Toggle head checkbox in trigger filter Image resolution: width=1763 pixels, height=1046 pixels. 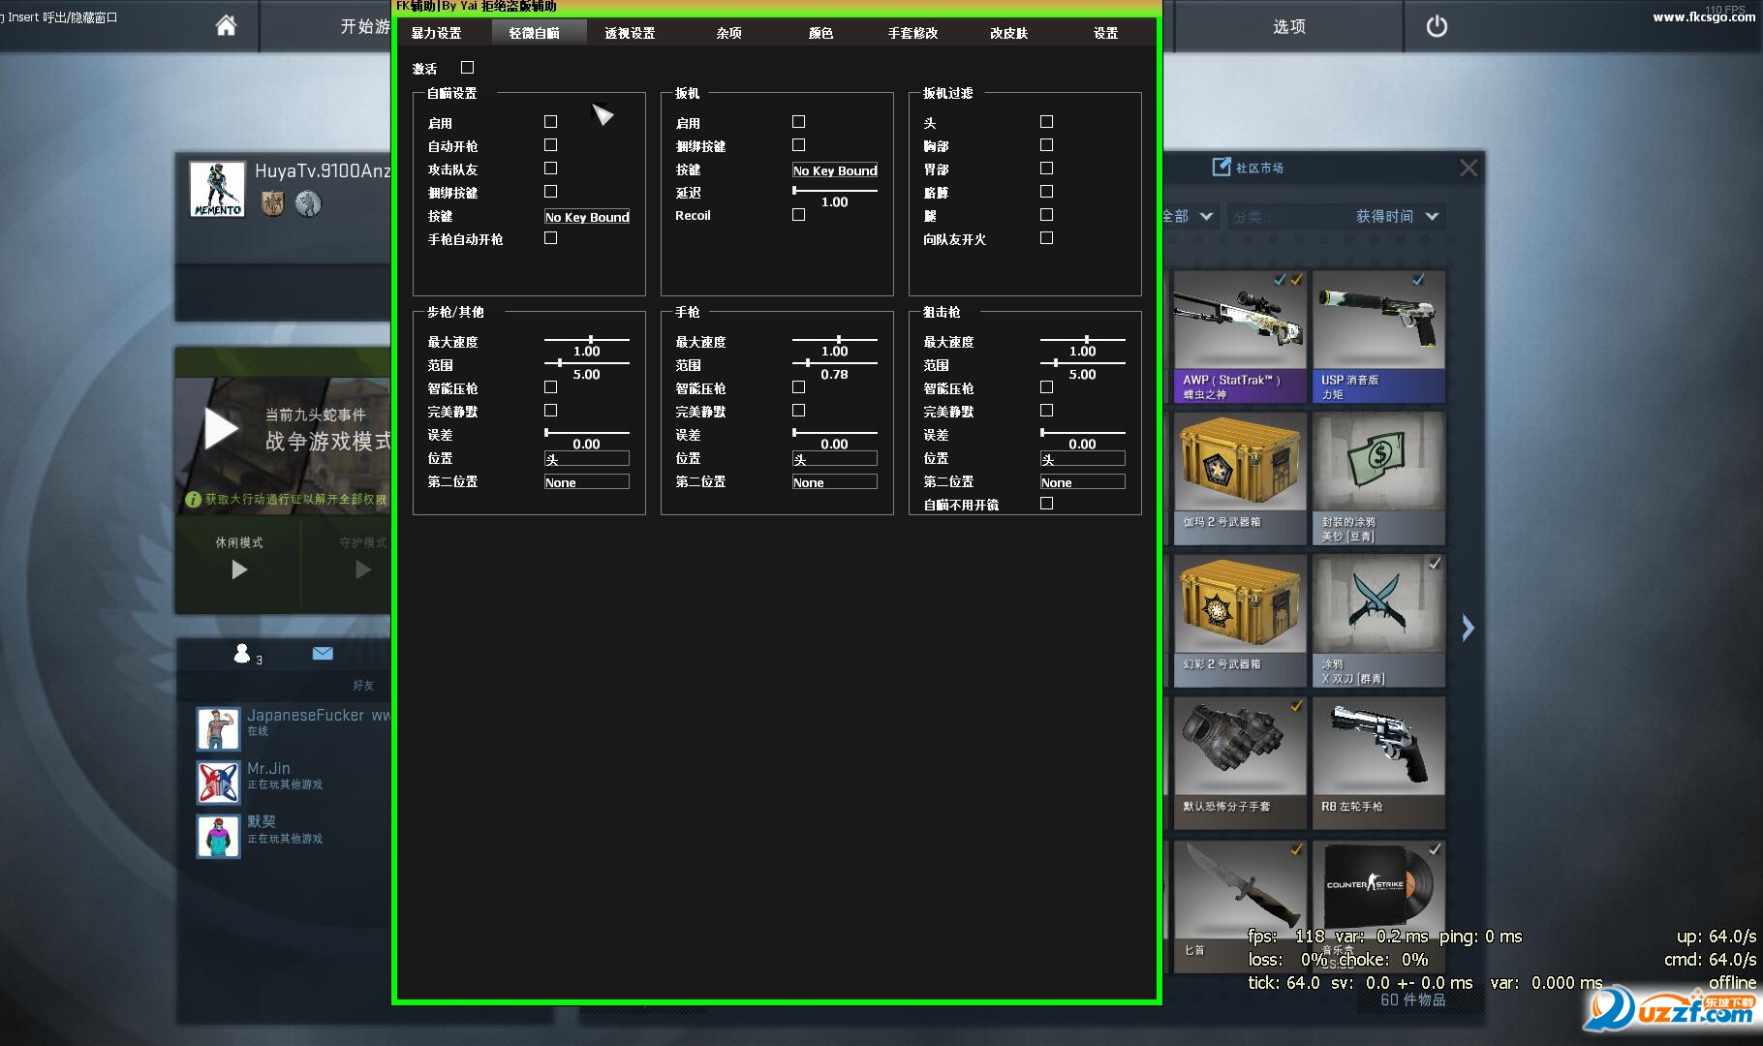(x=1047, y=122)
